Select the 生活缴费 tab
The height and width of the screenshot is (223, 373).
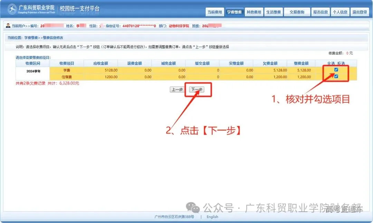tap(273, 11)
